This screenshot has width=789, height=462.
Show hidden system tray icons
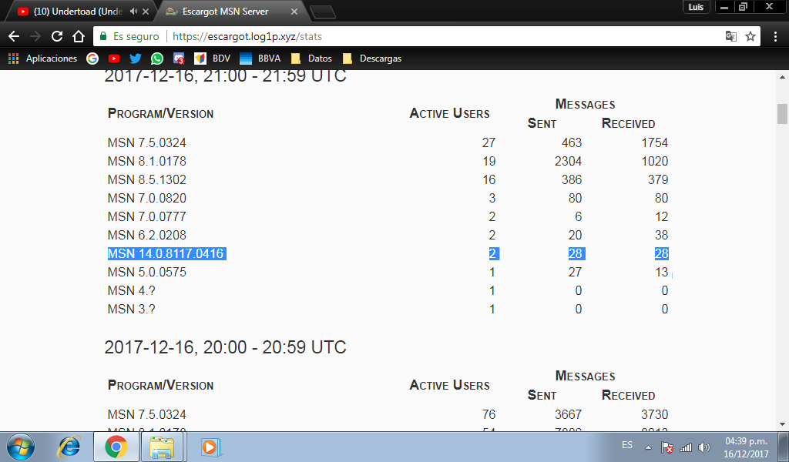pyautogui.click(x=648, y=447)
